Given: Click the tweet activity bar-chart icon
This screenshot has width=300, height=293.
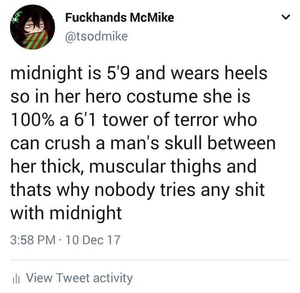Looking at the screenshot, I should coord(16,279).
